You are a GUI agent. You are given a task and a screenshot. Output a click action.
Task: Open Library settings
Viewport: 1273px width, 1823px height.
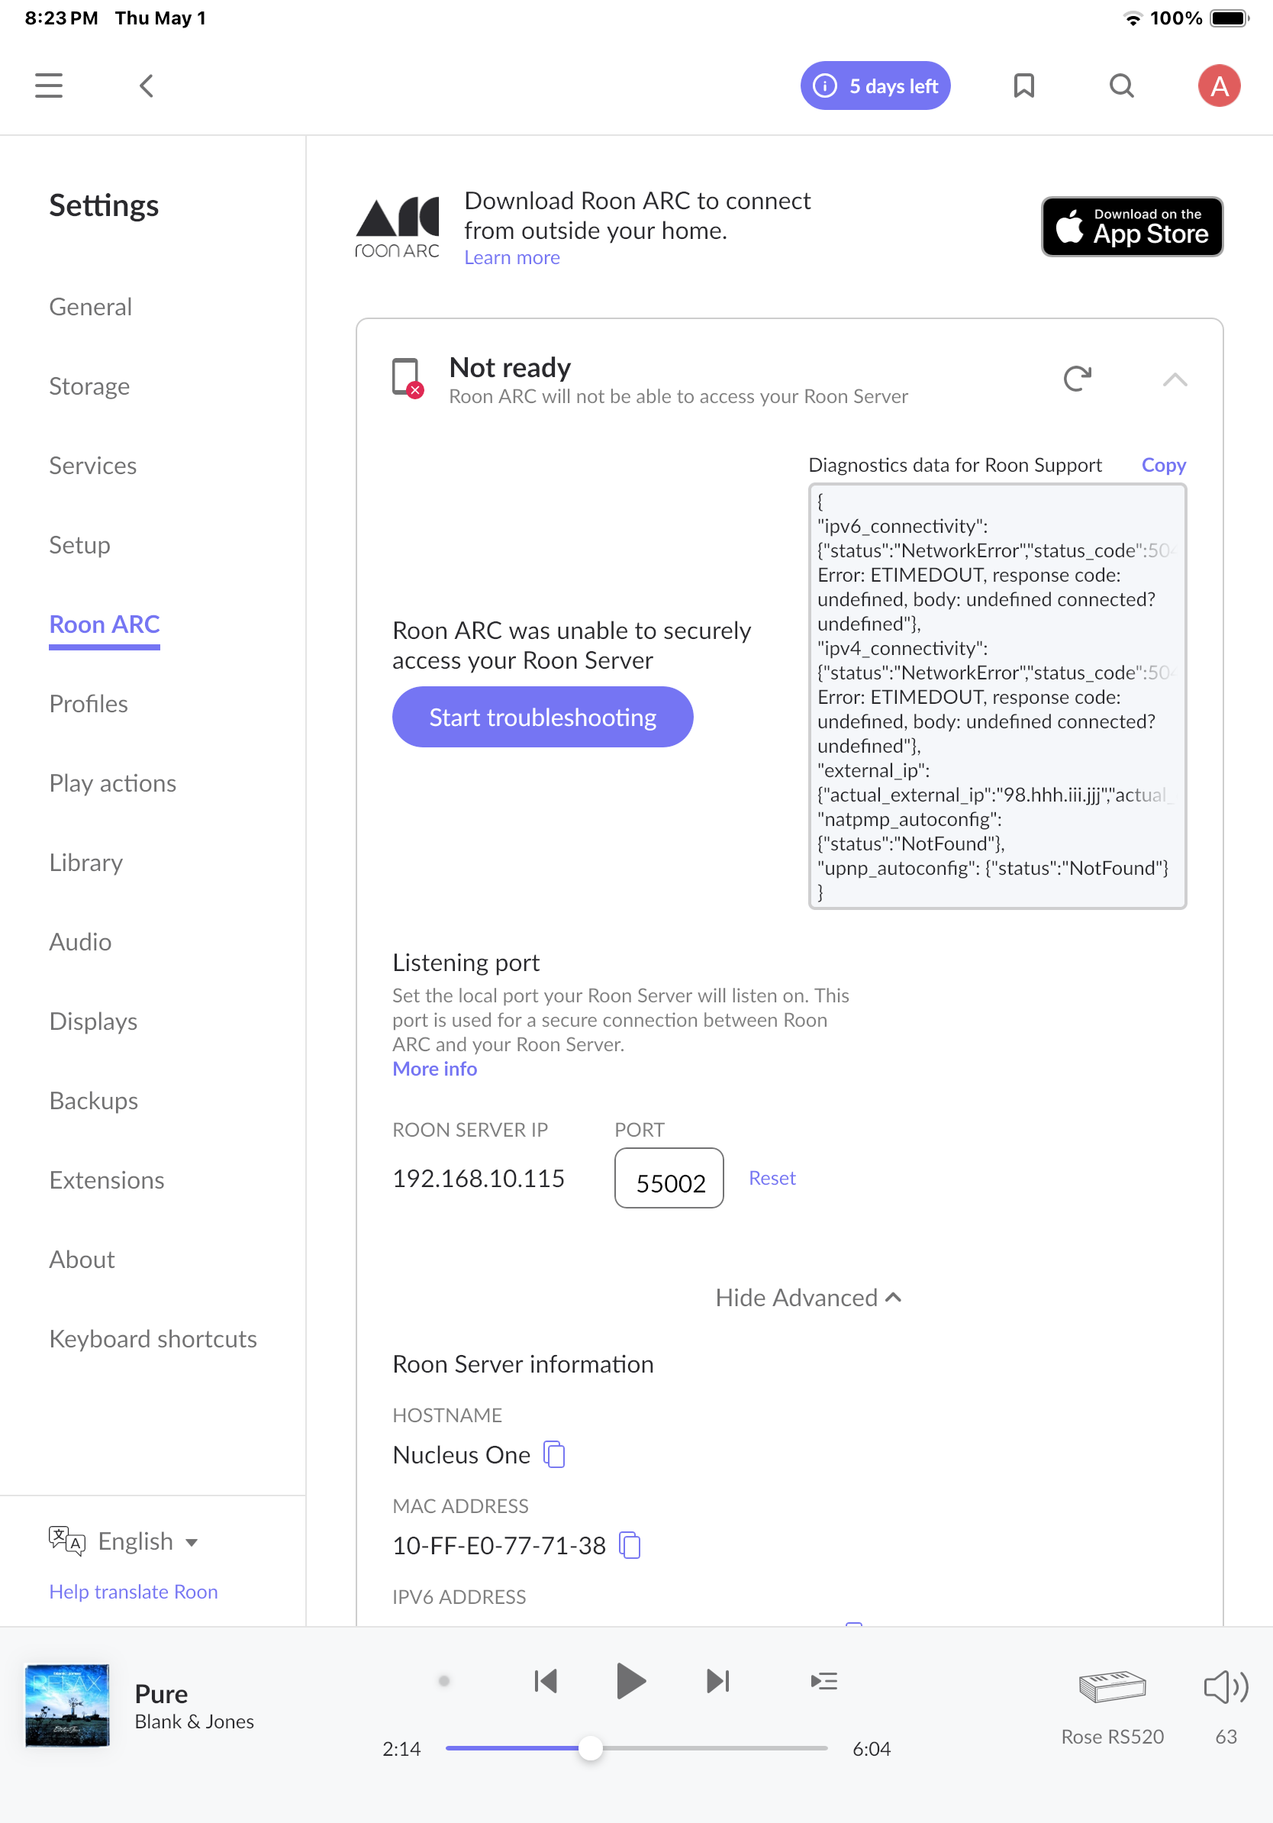[x=85, y=863]
